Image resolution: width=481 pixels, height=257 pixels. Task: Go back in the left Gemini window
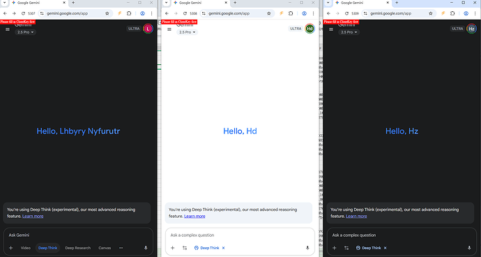tap(5, 13)
